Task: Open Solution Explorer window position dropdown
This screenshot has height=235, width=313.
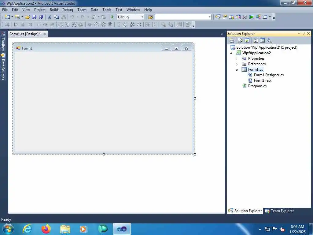Action: pyautogui.click(x=299, y=33)
